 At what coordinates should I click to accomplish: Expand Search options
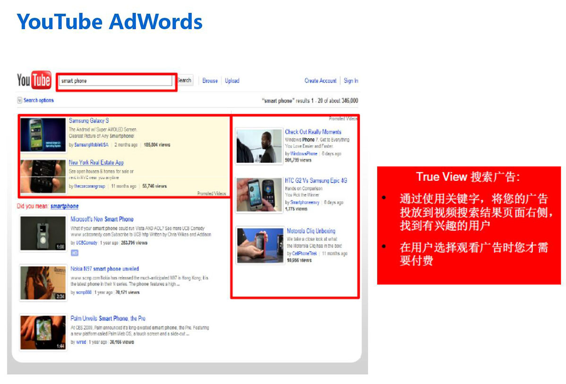pyautogui.click(x=35, y=100)
